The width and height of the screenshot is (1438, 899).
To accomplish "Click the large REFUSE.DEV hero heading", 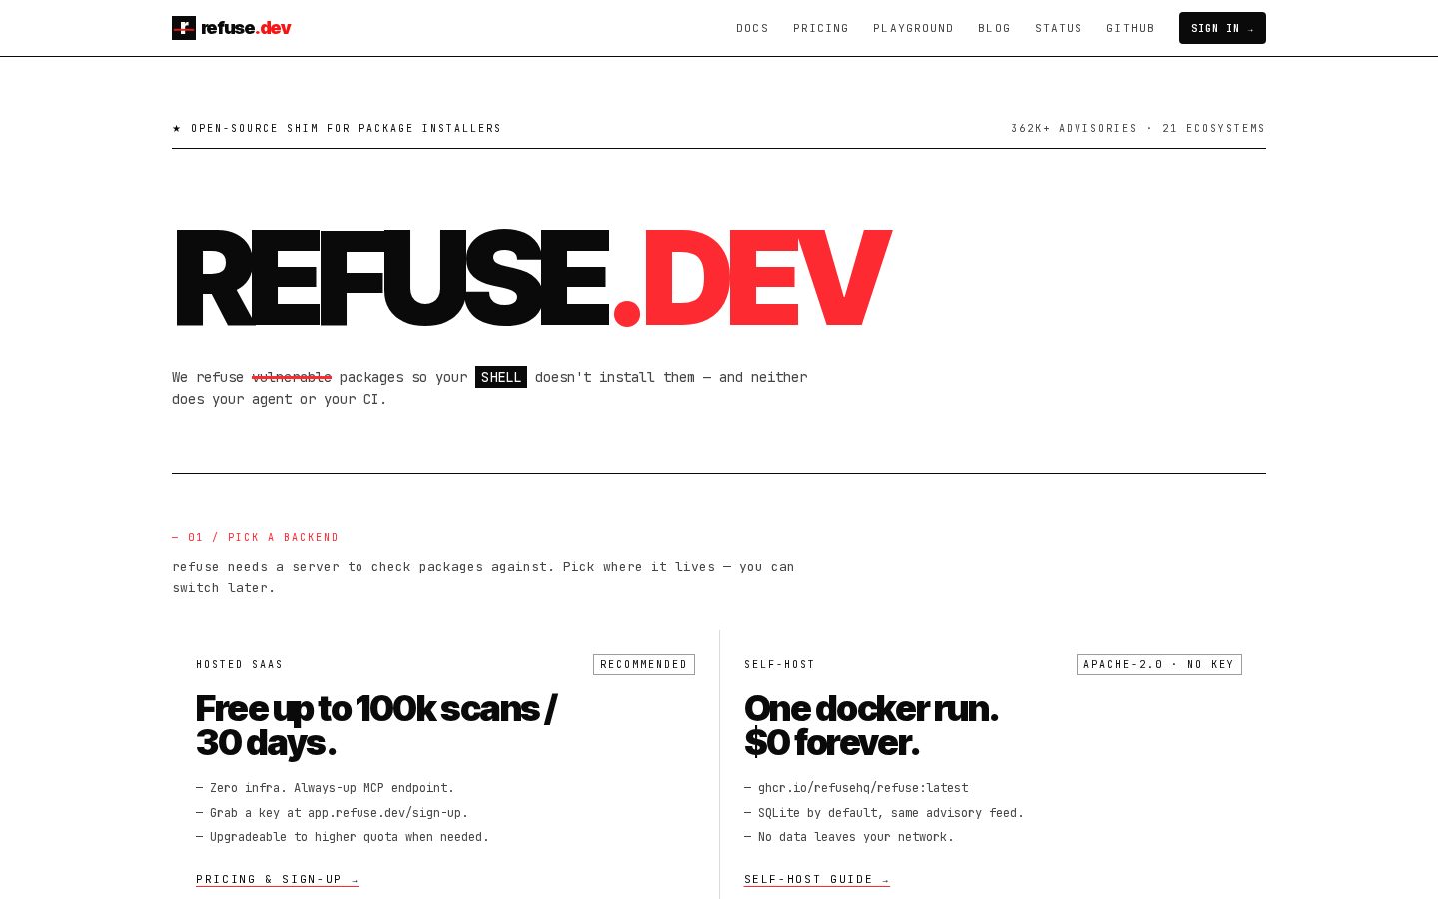I will coord(531,278).
